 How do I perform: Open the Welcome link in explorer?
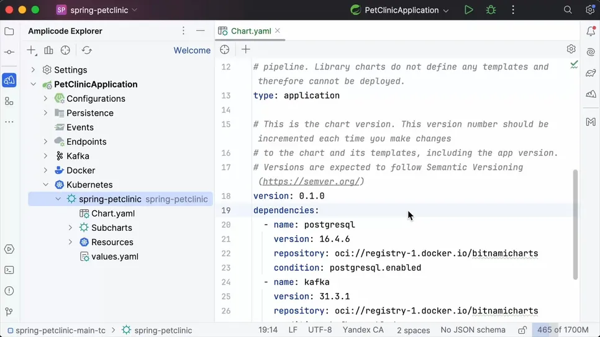[192, 50]
